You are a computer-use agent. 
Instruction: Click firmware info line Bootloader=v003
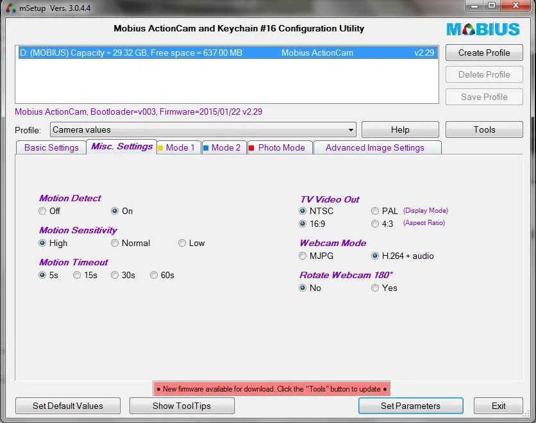click(x=138, y=112)
